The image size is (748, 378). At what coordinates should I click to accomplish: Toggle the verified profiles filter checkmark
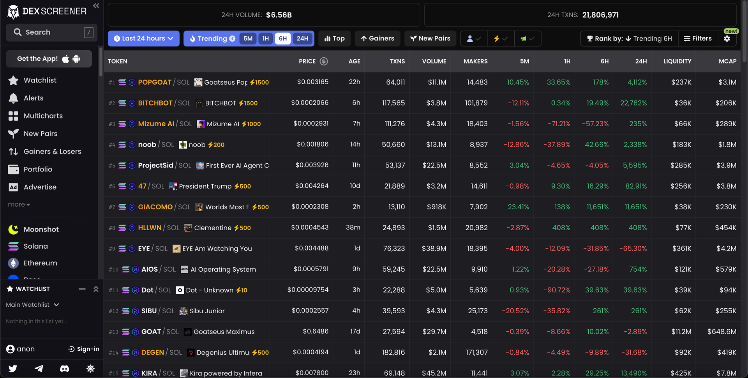[474, 39]
